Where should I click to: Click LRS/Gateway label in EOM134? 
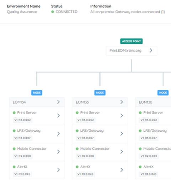coord(29,131)
